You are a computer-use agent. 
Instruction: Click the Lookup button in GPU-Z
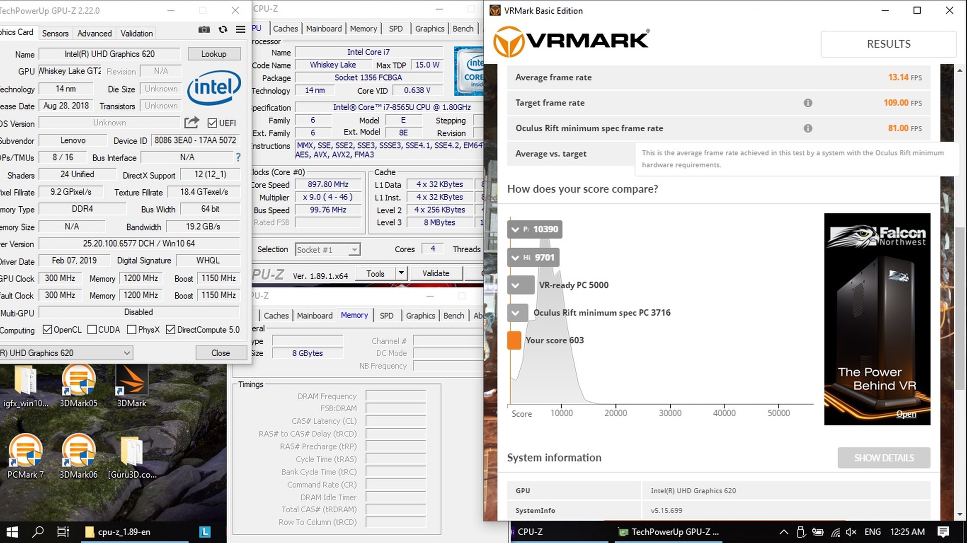click(214, 54)
